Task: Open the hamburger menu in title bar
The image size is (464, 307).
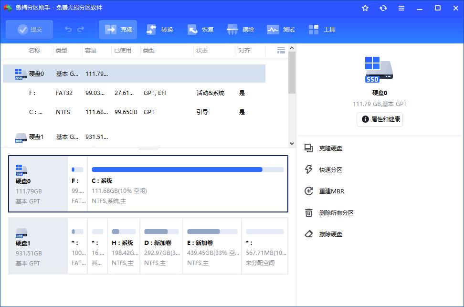Action: click(401, 8)
